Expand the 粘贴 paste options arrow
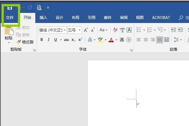189x126 pixels. (x=9, y=43)
